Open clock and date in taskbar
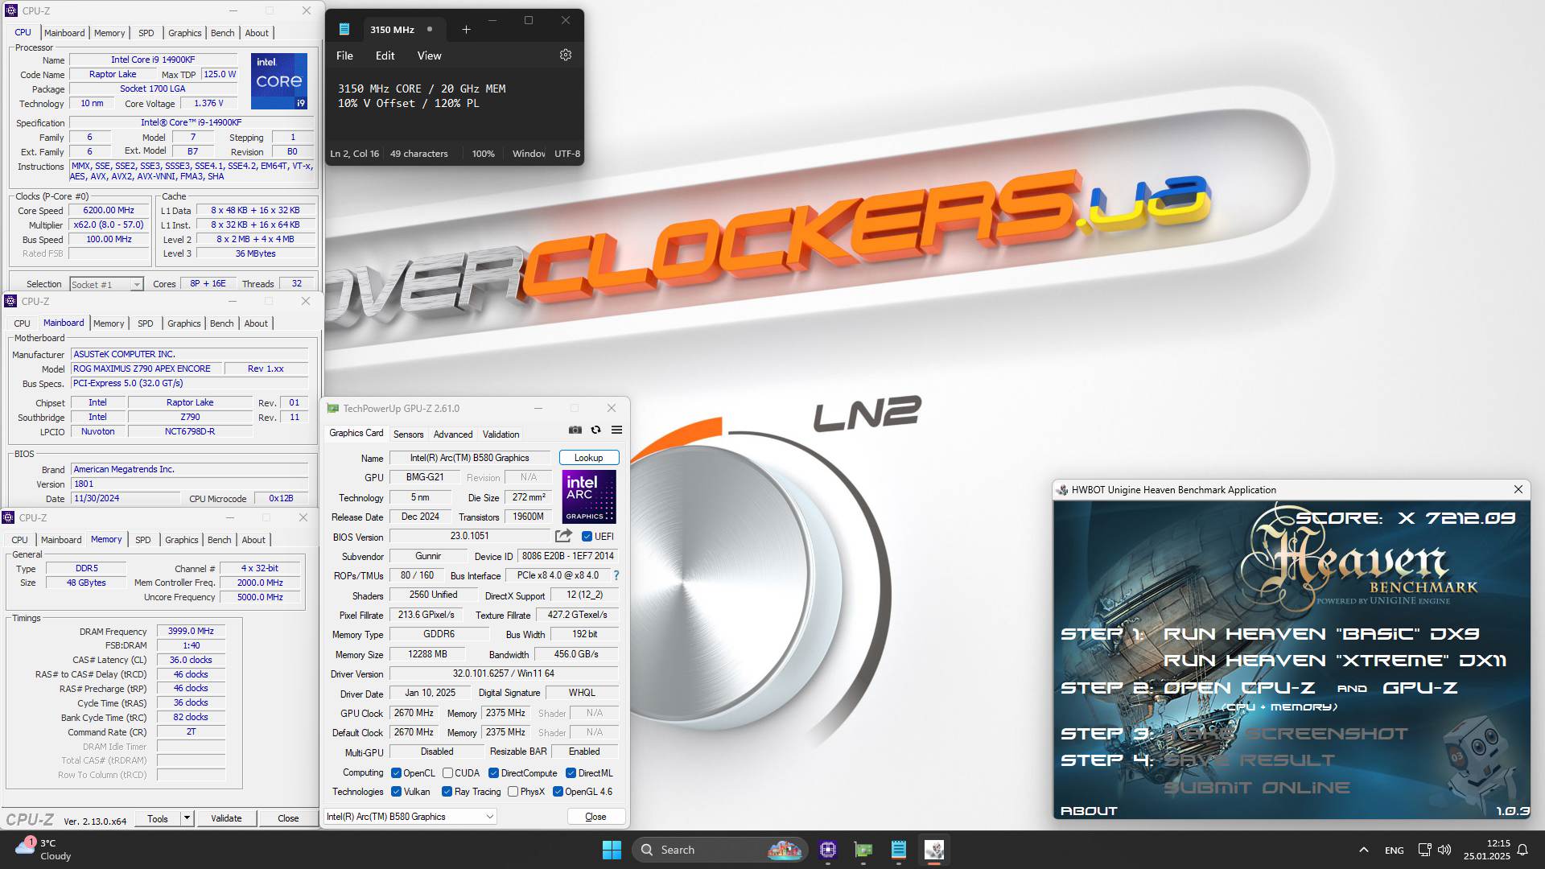1545x869 pixels. (1487, 850)
